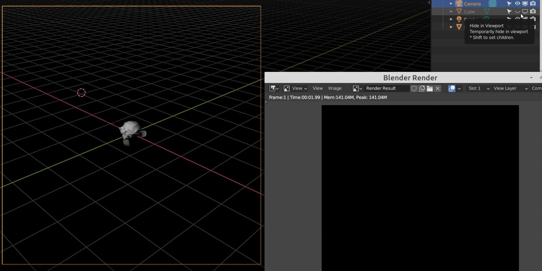Click the green camera data icon
This screenshot has height=271, width=542.
493,4
